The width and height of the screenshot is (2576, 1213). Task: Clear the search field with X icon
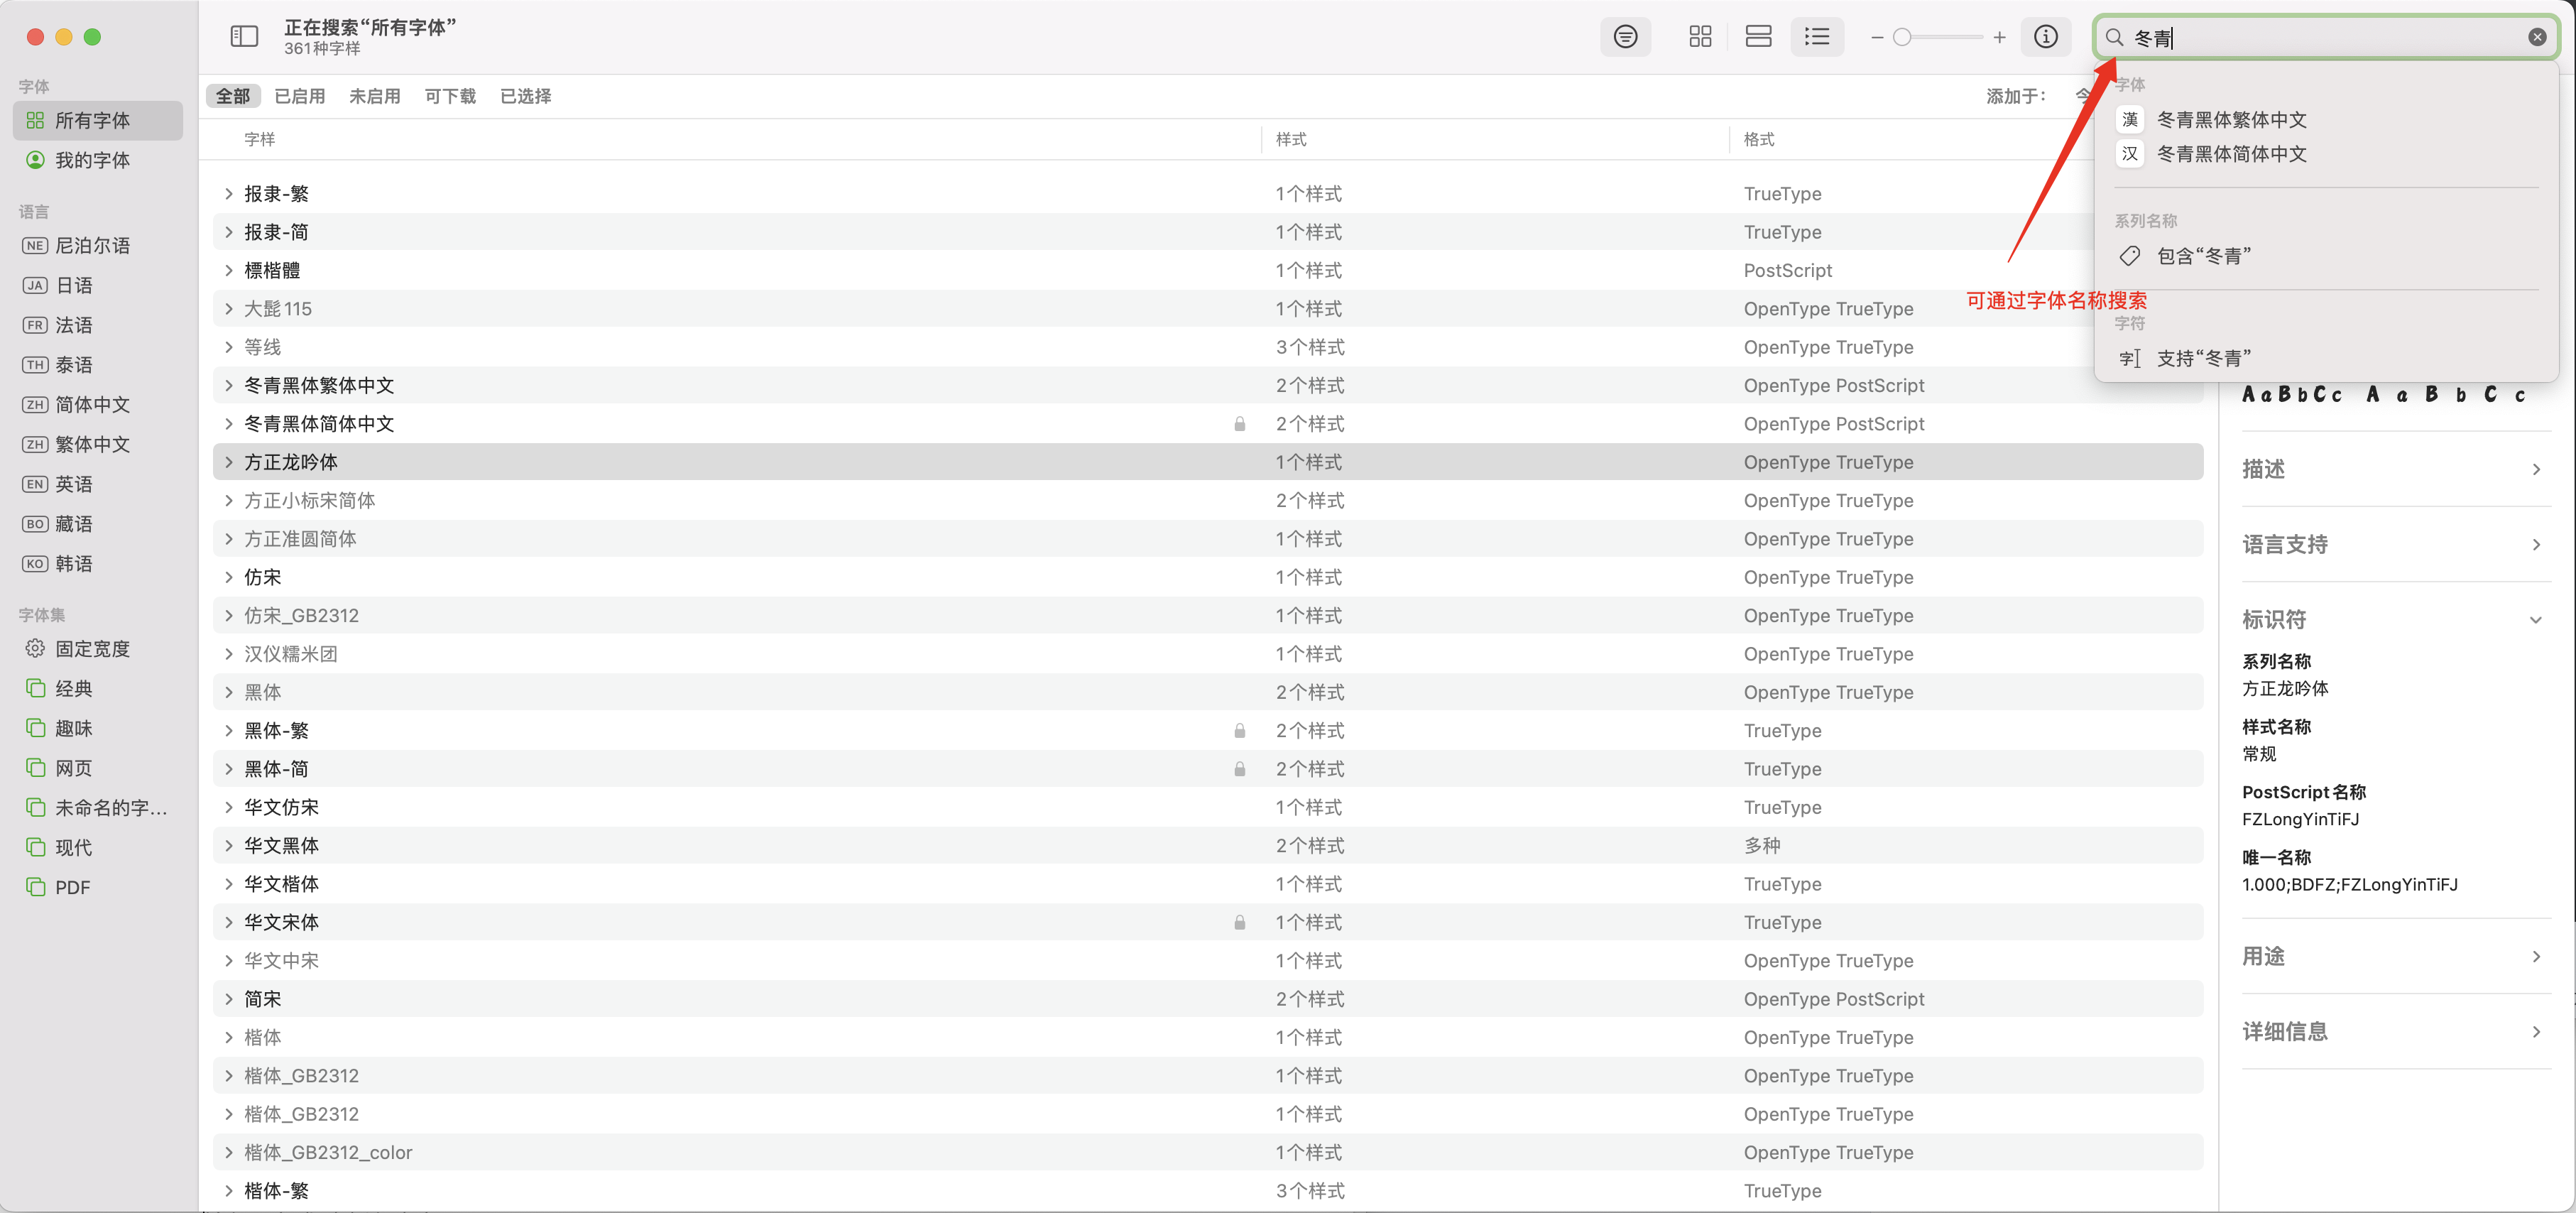click(2537, 37)
